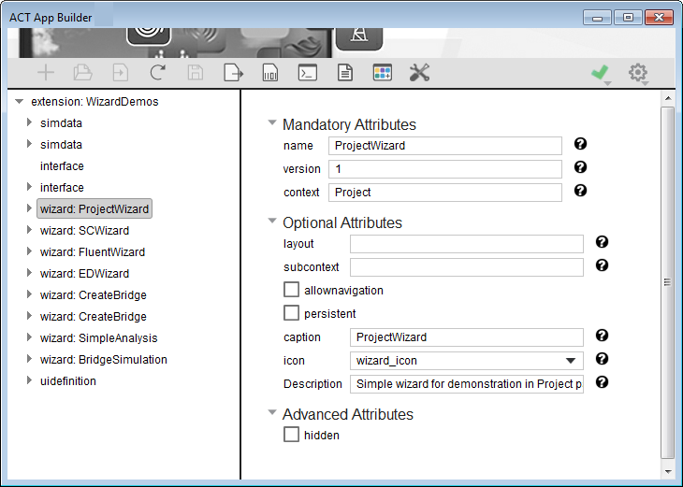Image resolution: width=683 pixels, height=487 pixels.
Task: Check the hidden checkbox
Action: point(292,435)
